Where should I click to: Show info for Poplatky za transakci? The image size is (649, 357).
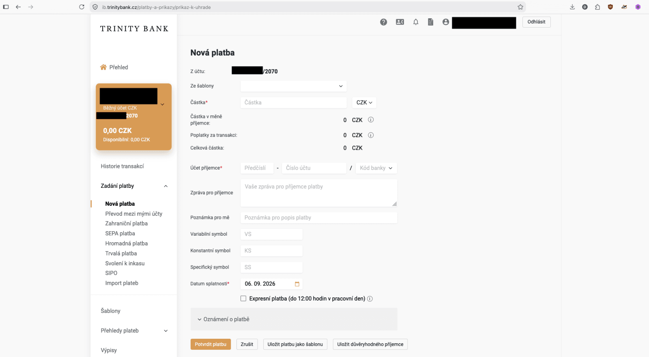pyautogui.click(x=371, y=135)
